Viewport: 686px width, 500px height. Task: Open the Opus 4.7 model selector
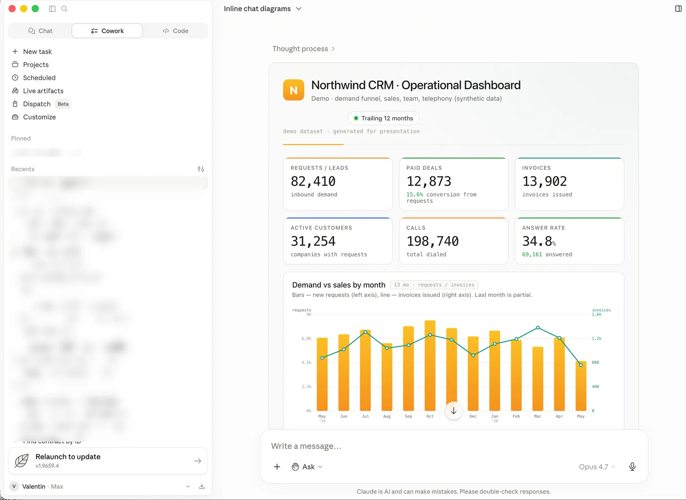click(x=597, y=467)
